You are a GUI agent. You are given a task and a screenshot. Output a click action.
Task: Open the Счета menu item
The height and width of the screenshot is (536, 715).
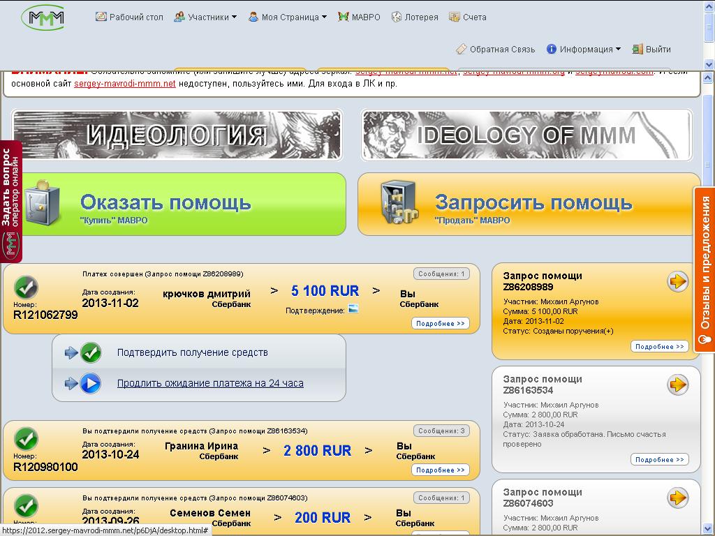(467, 17)
